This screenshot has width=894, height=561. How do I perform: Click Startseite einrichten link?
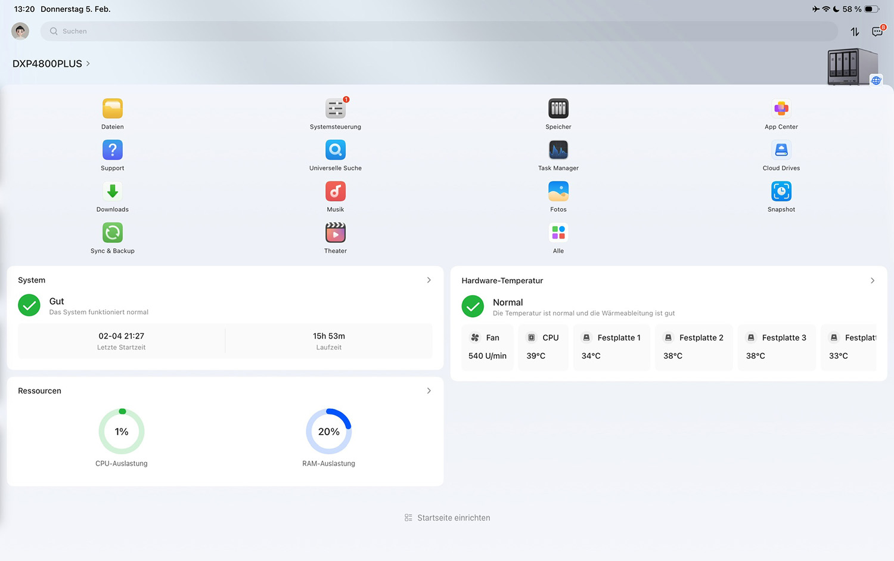(x=448, y=518)
